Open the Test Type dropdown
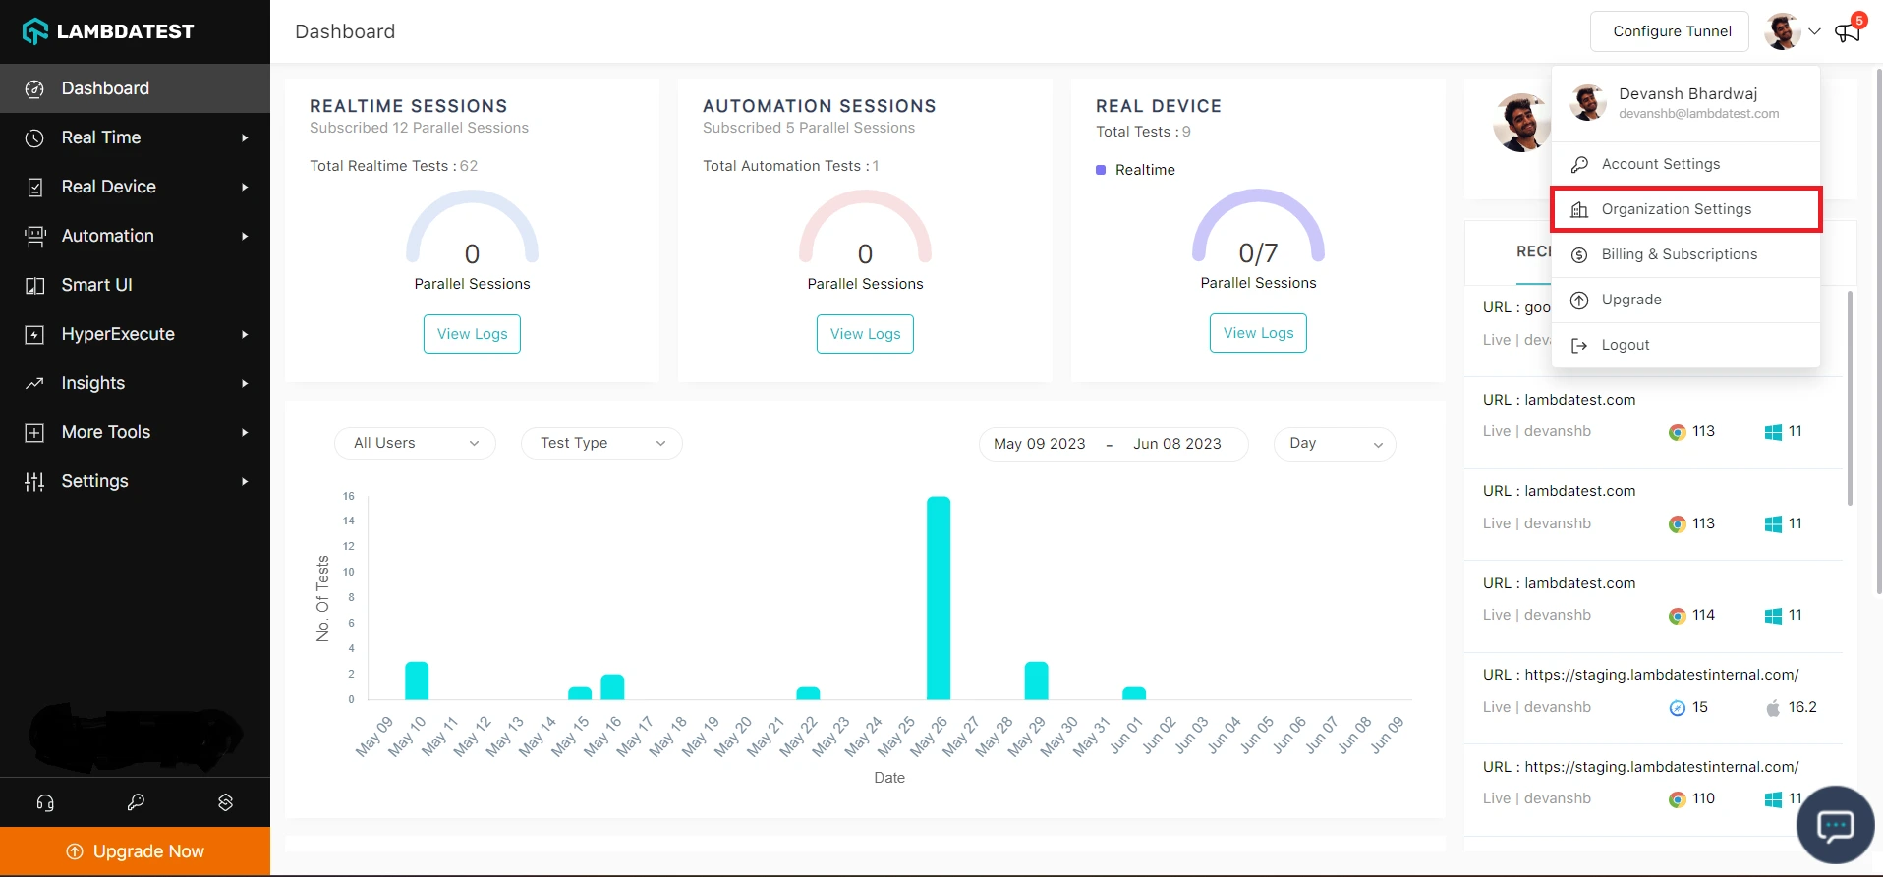 [601, 443]
